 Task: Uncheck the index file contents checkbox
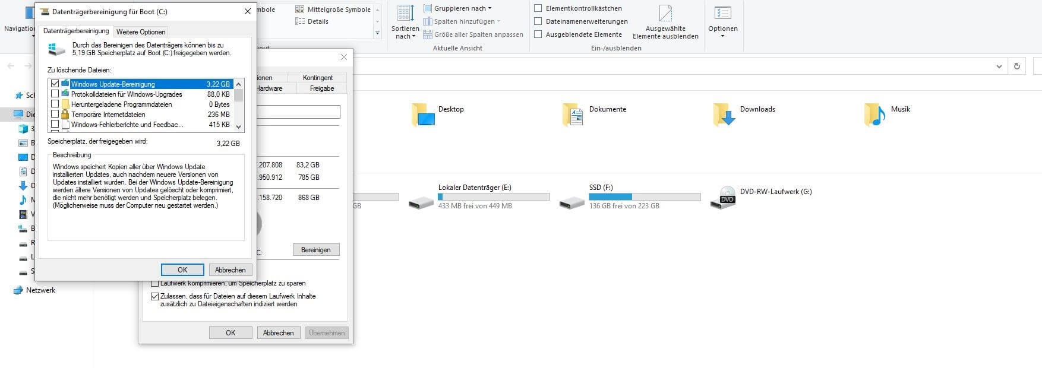click(x=155, y=296)
